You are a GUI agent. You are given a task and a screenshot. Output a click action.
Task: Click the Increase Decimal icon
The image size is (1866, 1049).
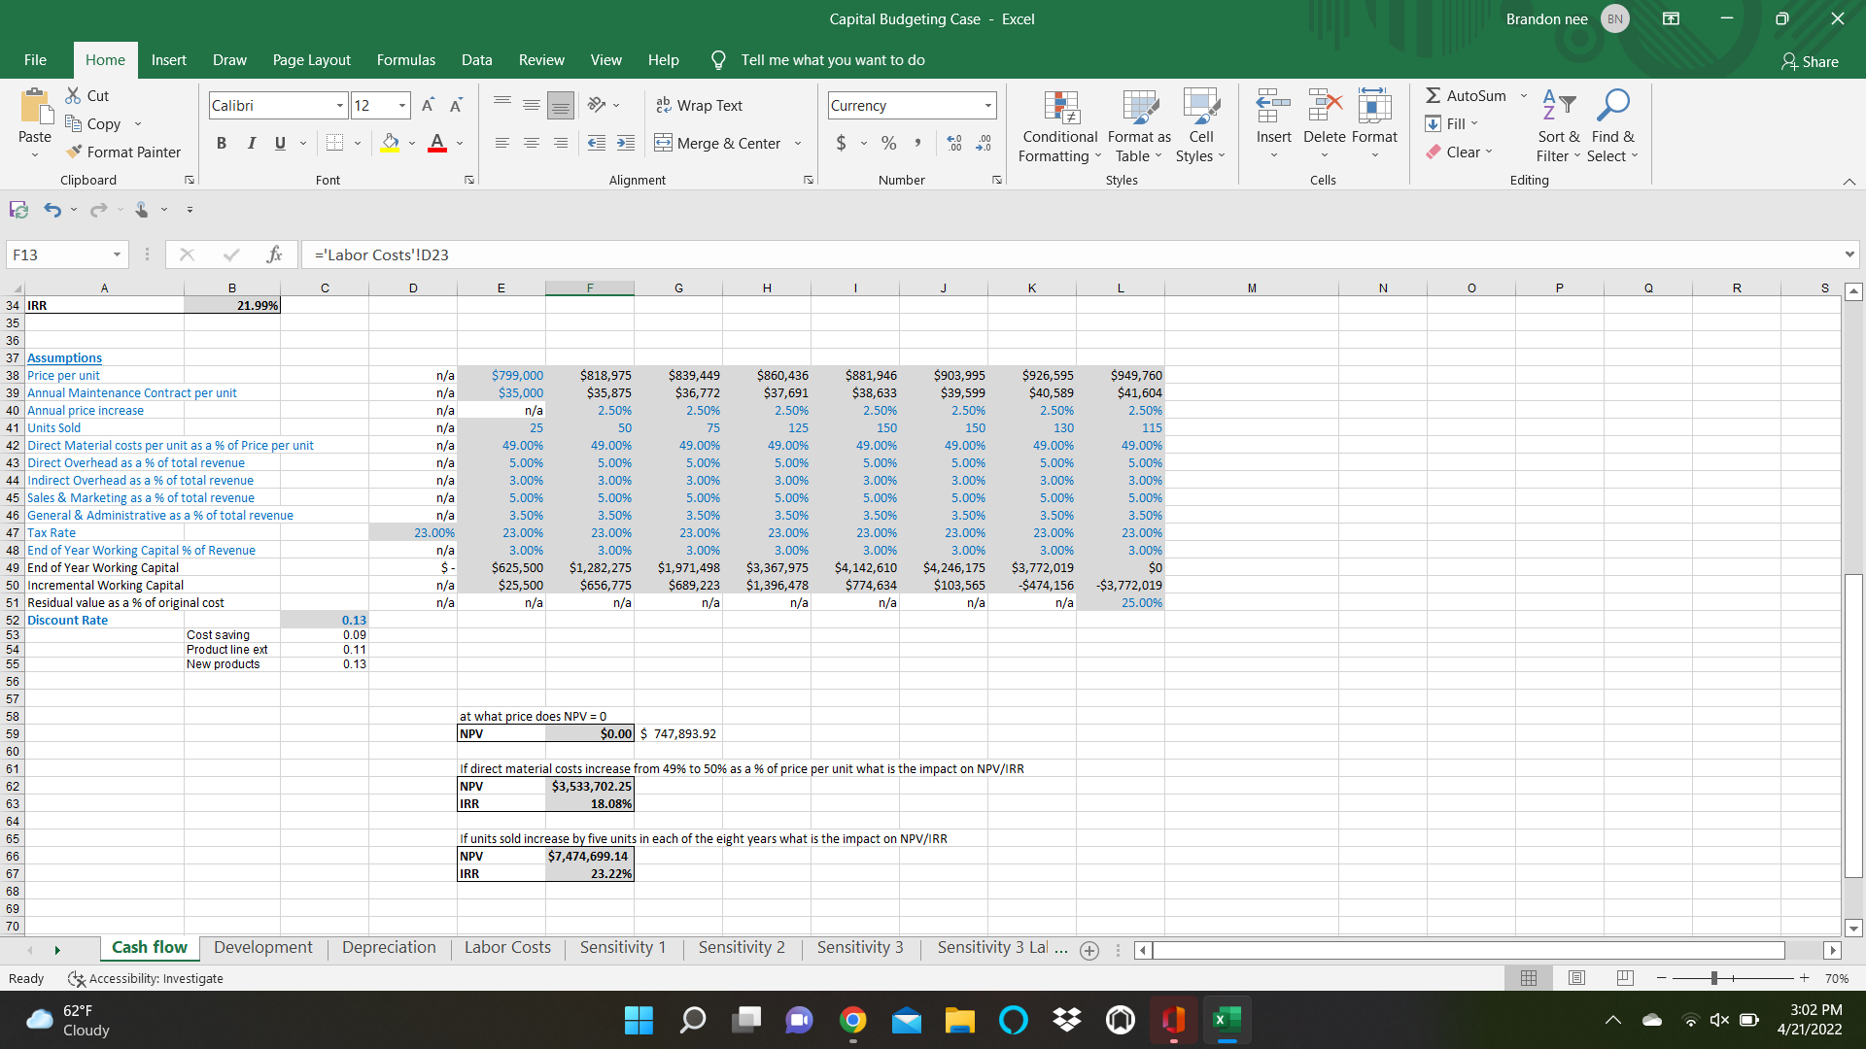(x=953, y=143)
